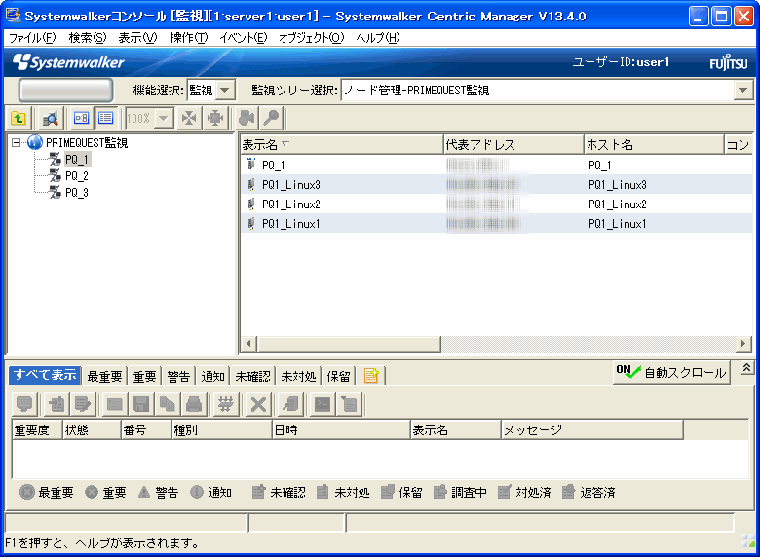This screenshot has height=557, width=760.
Task: Click the floppy disk save icon
Action: (x=141, y=404)
